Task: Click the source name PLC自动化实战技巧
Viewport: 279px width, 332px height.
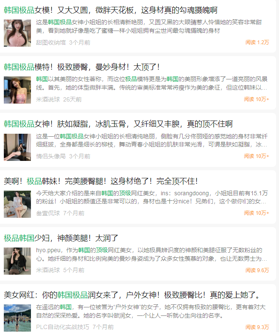Action: [63, 327]
